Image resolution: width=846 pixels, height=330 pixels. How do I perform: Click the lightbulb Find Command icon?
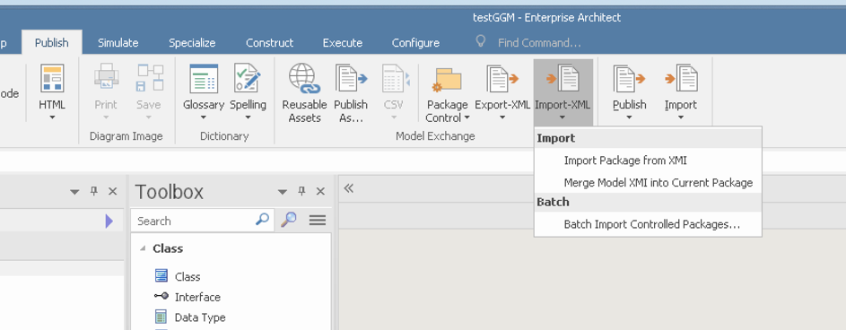480,41
